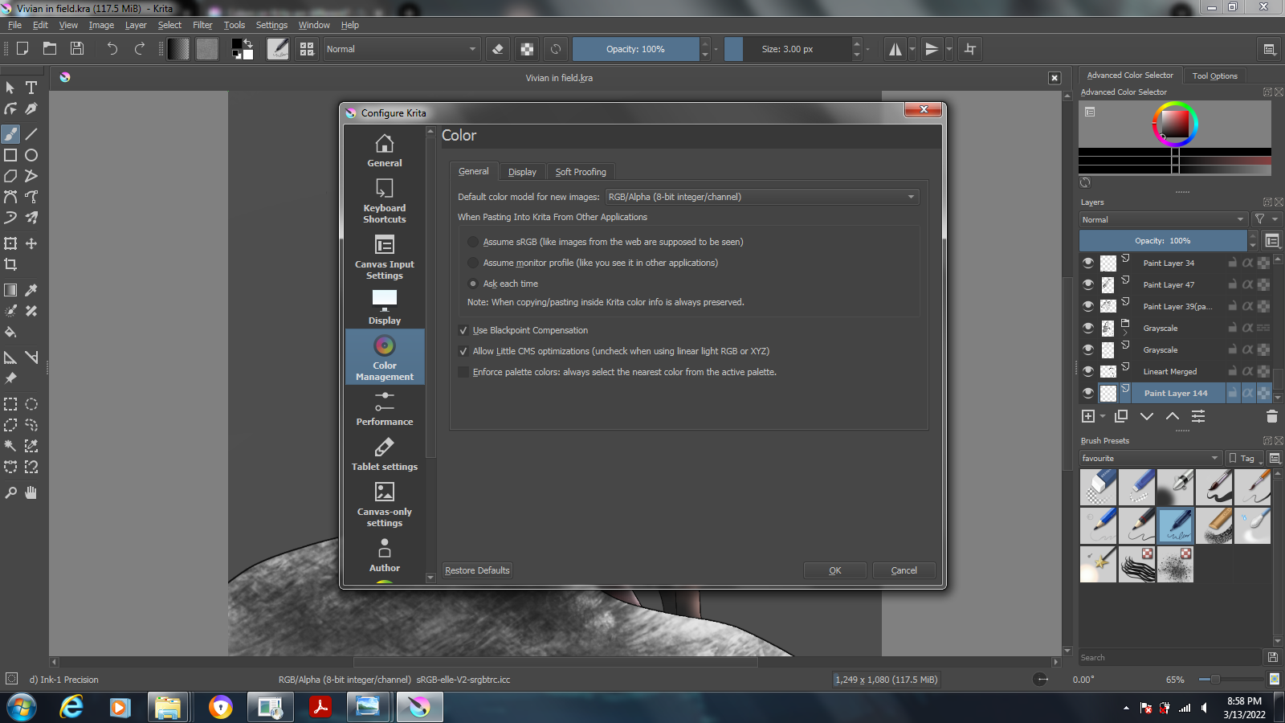Open the blending mode Normal dropdown in toolbar
The width and height of the screenshot is (1285, 723).
click(x=401, y=49)
